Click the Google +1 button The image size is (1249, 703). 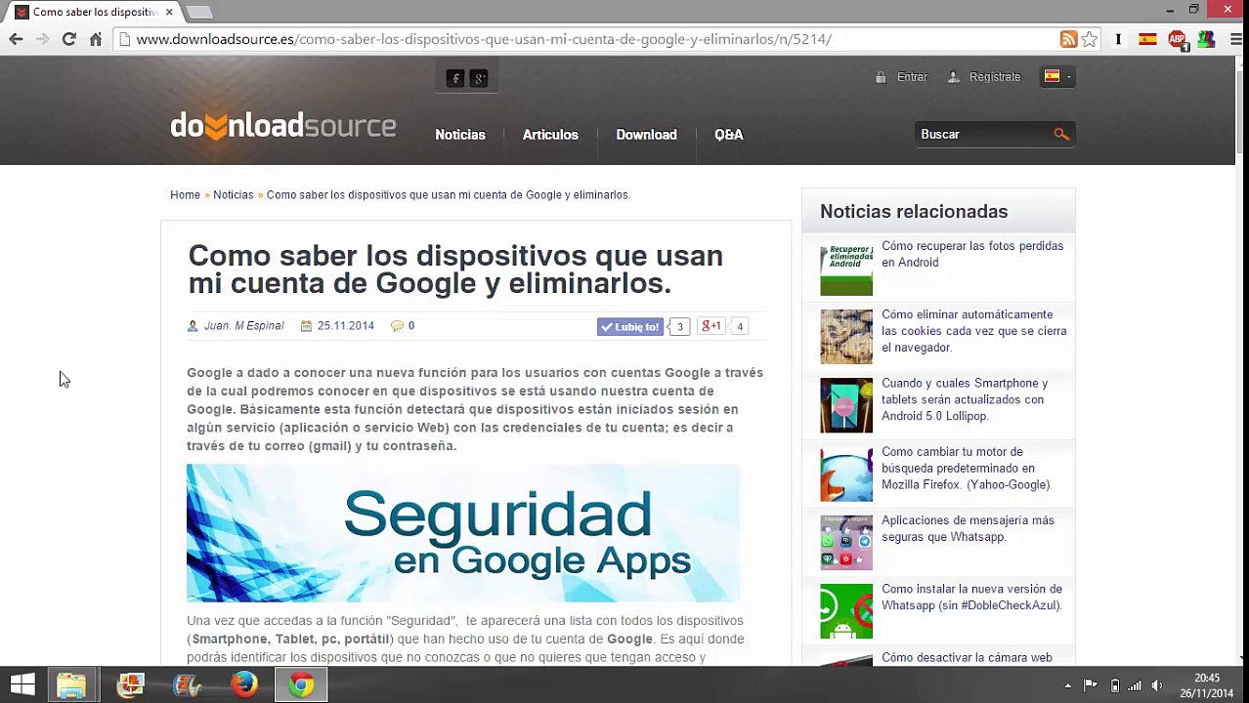coord(711,326)
